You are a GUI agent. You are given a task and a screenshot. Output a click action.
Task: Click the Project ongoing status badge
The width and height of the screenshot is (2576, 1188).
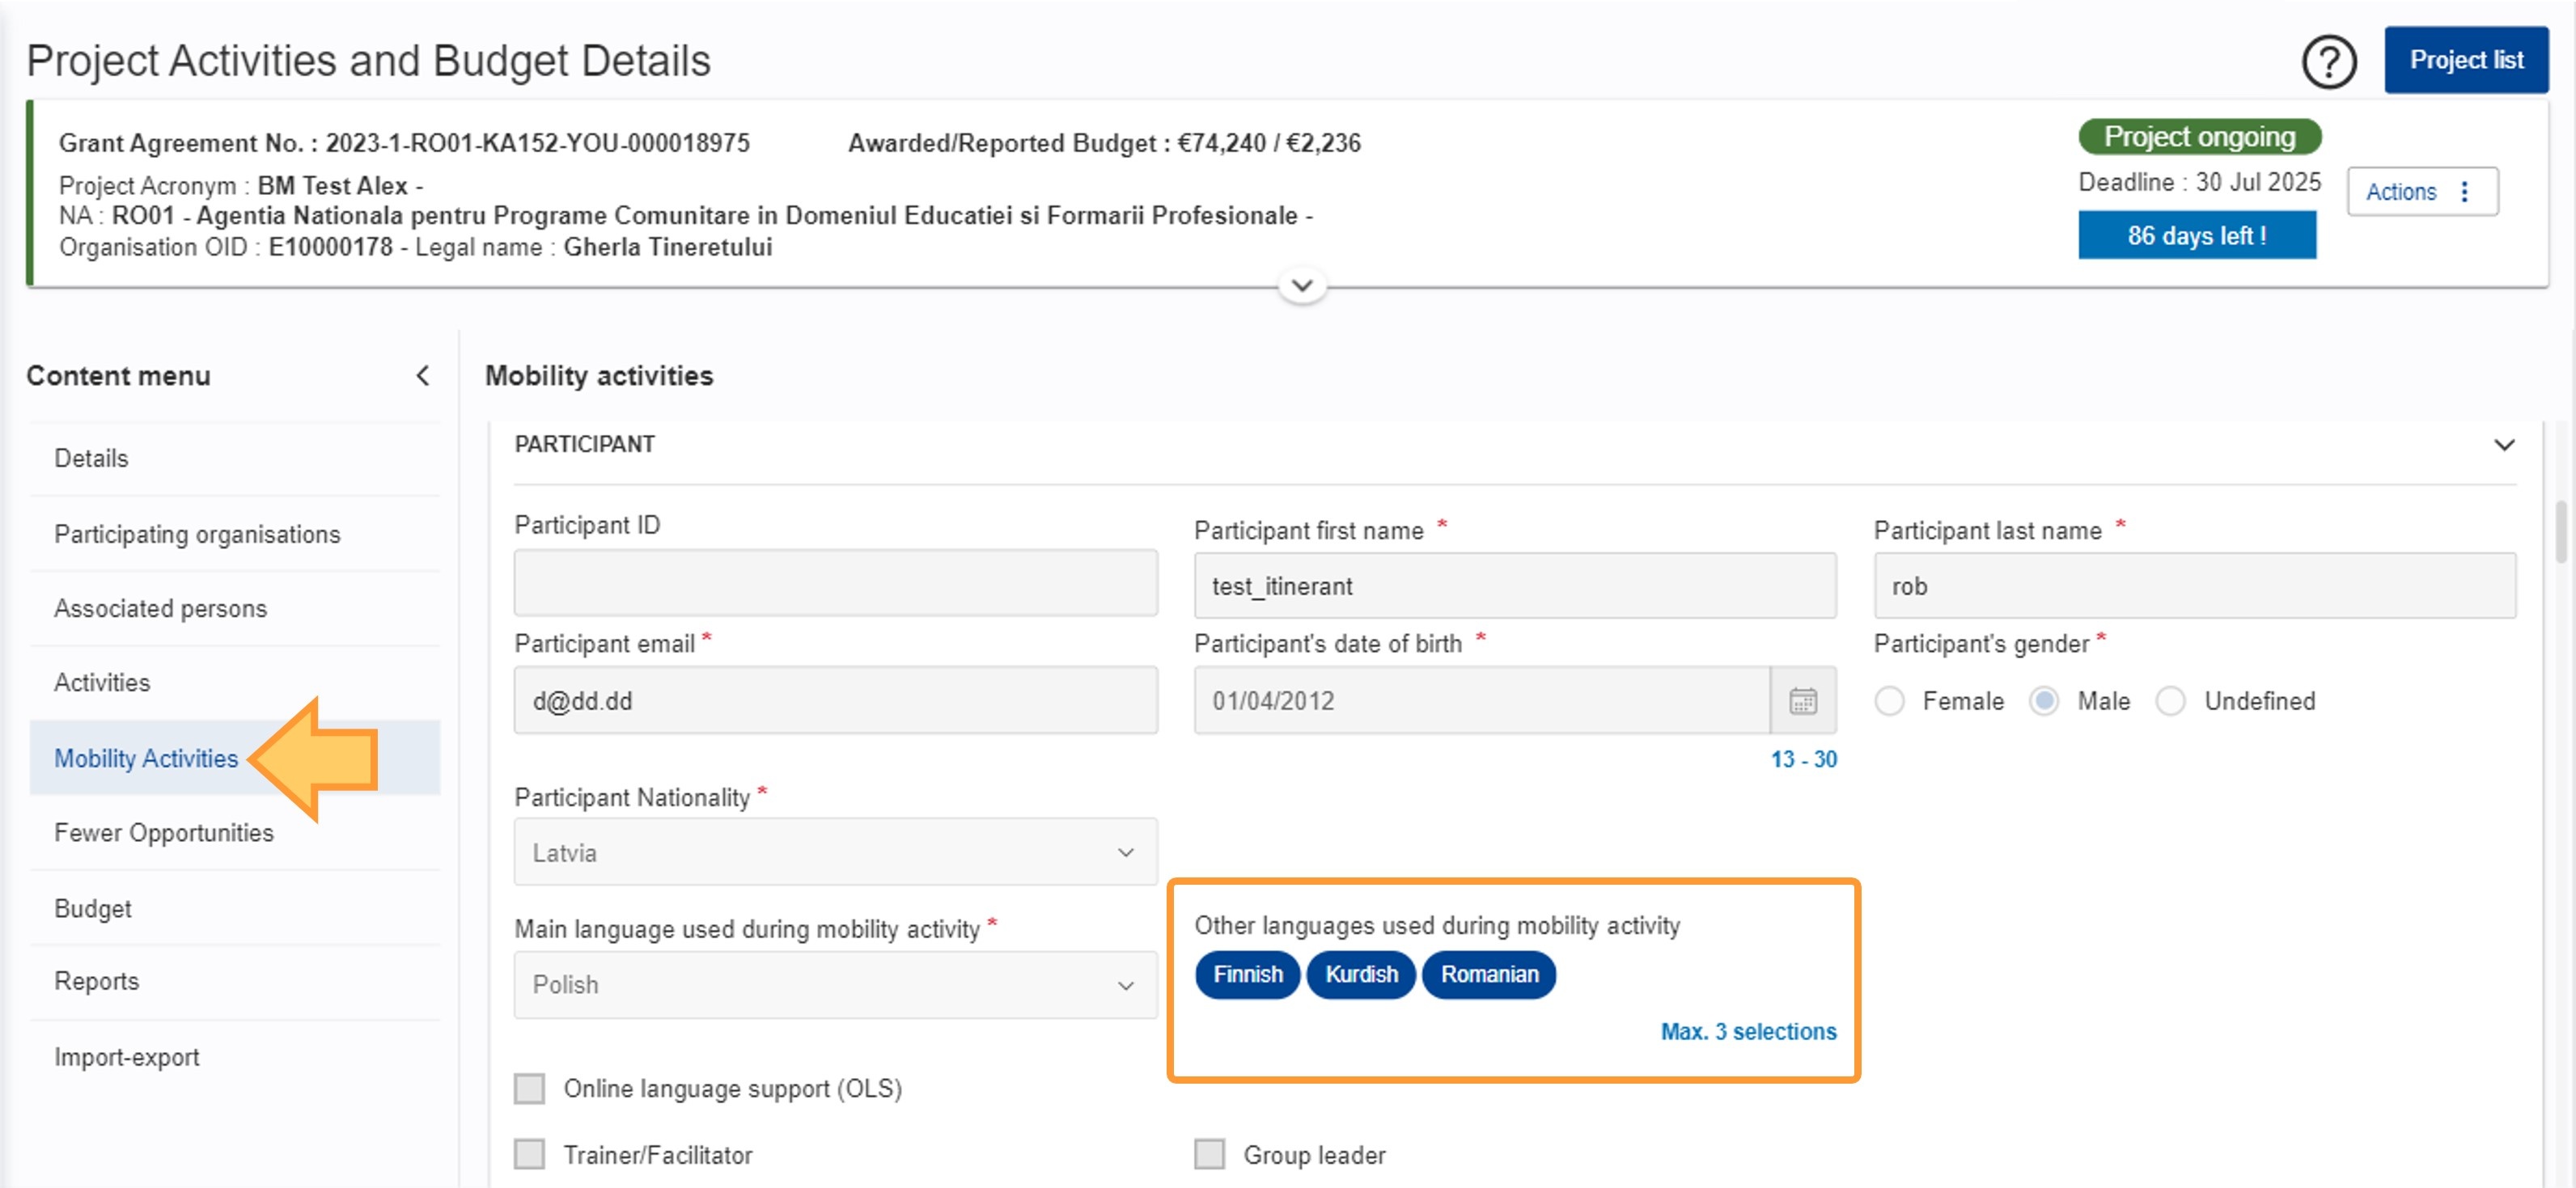(2199, 136)
